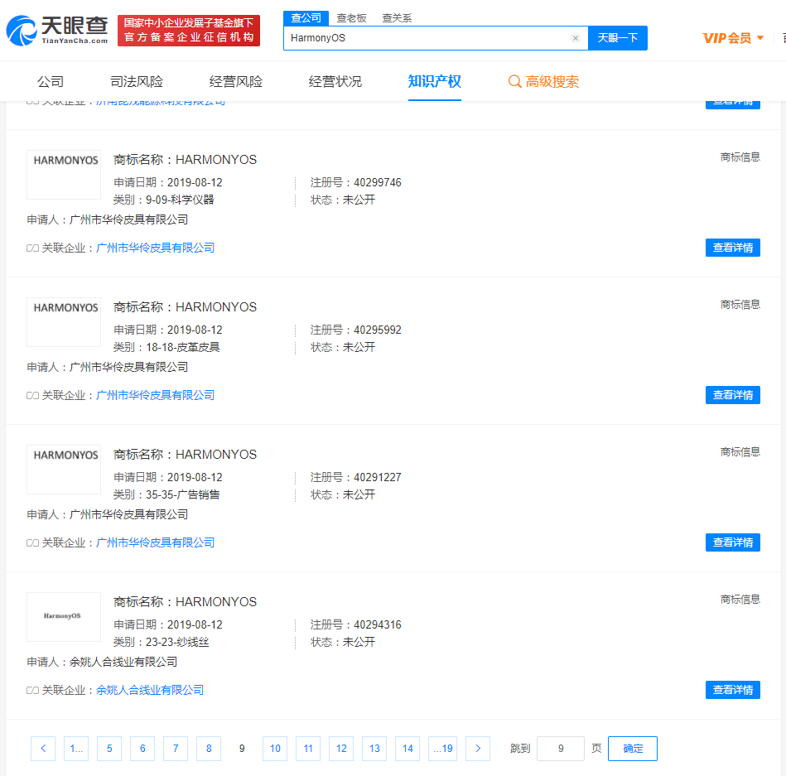Clear the HarmonyOS search text with the x icon
This screenshot has width=786, height=776.
tap(576, 38)
